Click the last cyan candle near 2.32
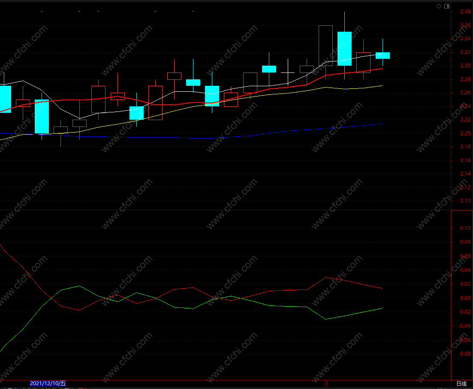Viewport: 473px width, 389px height. click(383, 55)
